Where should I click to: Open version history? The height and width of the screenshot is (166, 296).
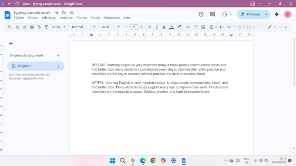click(x=201, y=14)
